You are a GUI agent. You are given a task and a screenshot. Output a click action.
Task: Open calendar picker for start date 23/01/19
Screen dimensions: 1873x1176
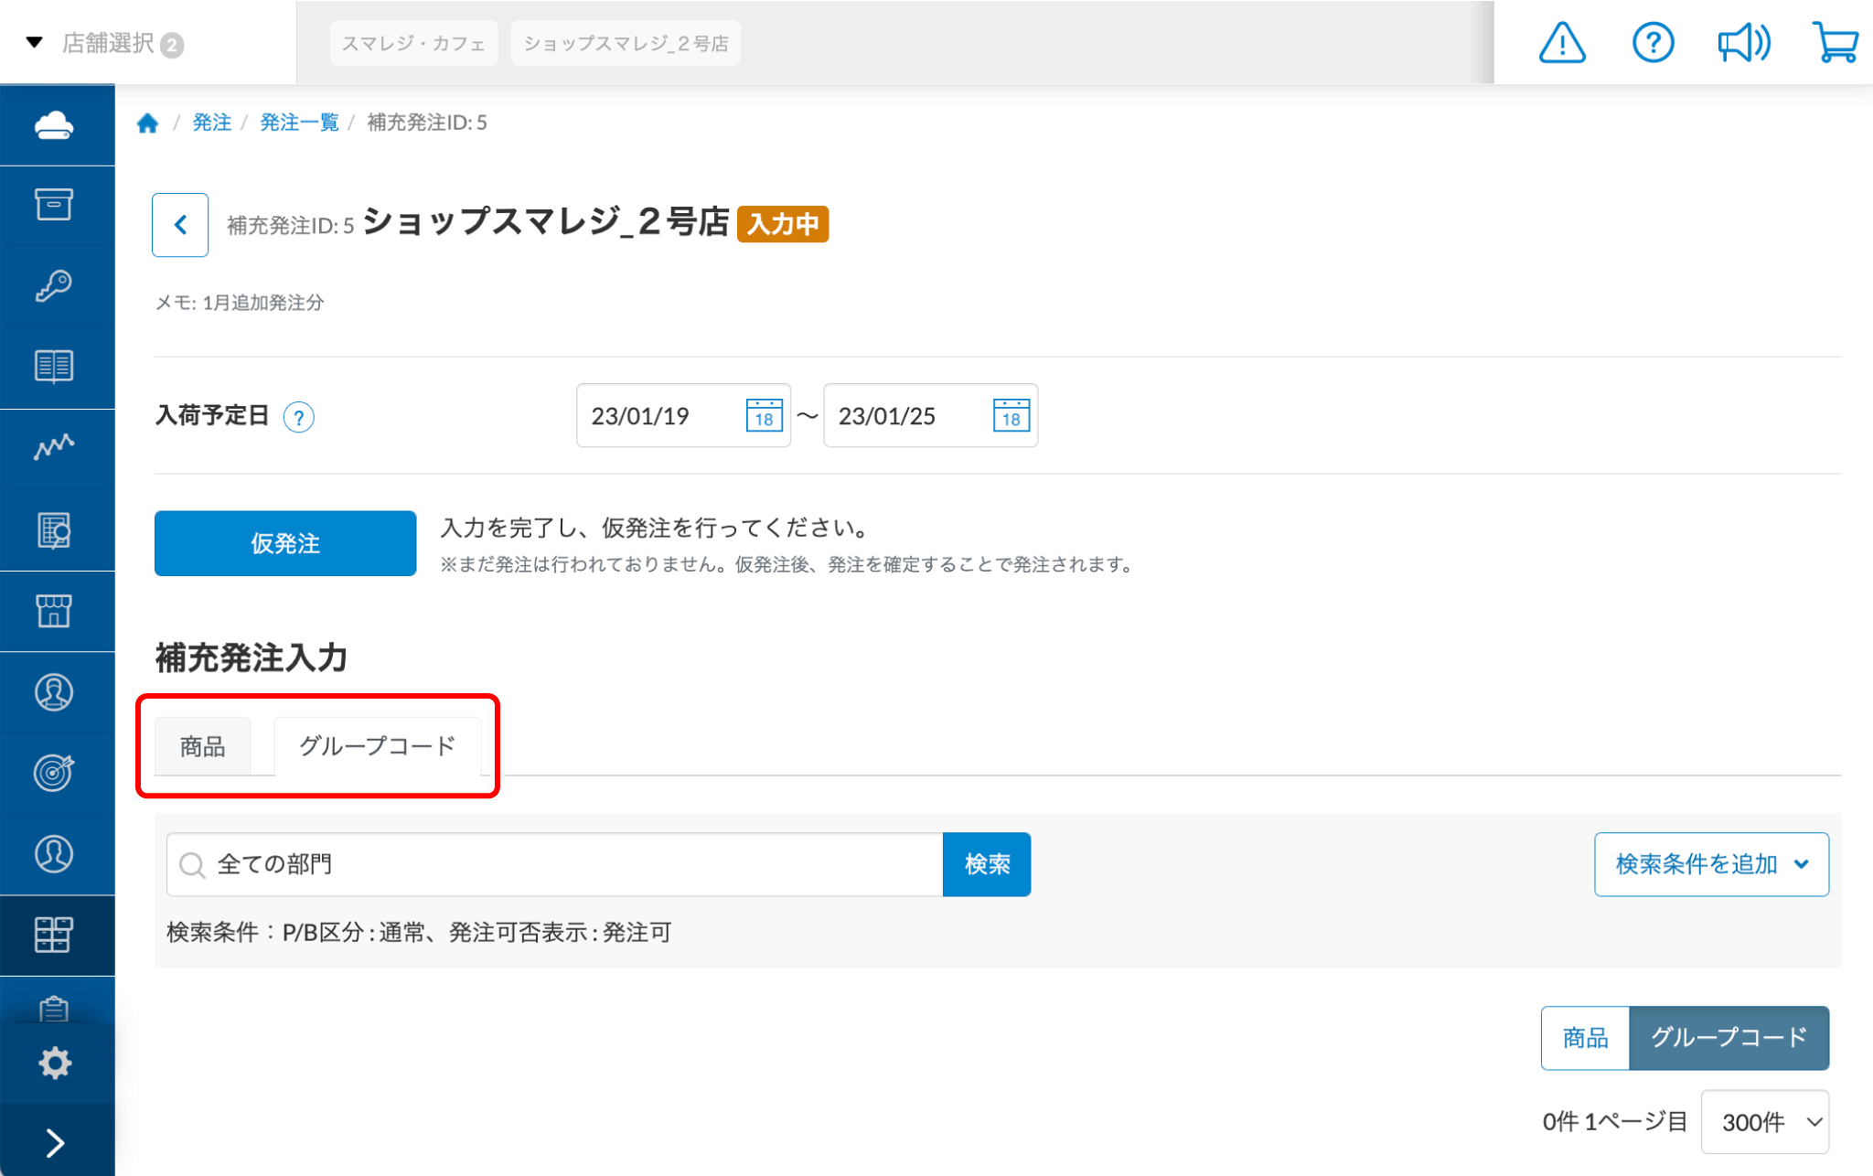tap(764, 416)
